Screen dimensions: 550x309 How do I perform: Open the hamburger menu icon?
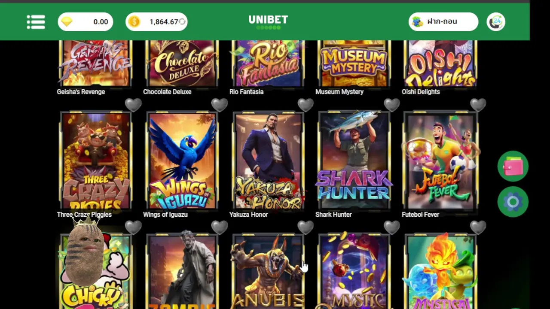point(36,22)
